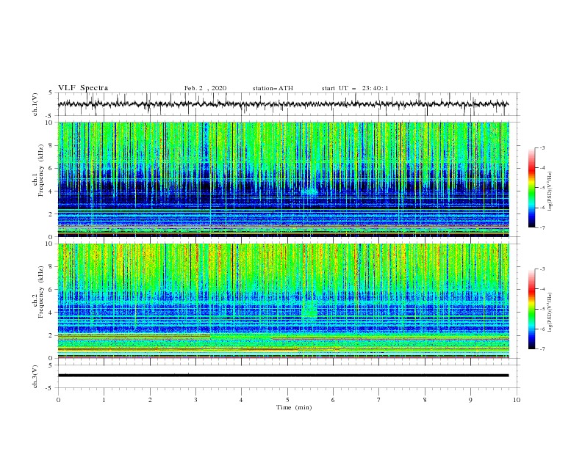The height and width of the screenshot is (449, 582).
Task: Click the ch.2 color scale bar
Action: tap(531, 309)
